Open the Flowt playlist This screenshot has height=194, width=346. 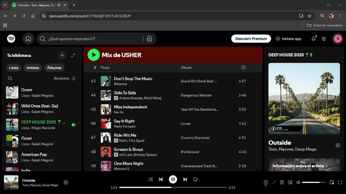click(42, 141)
